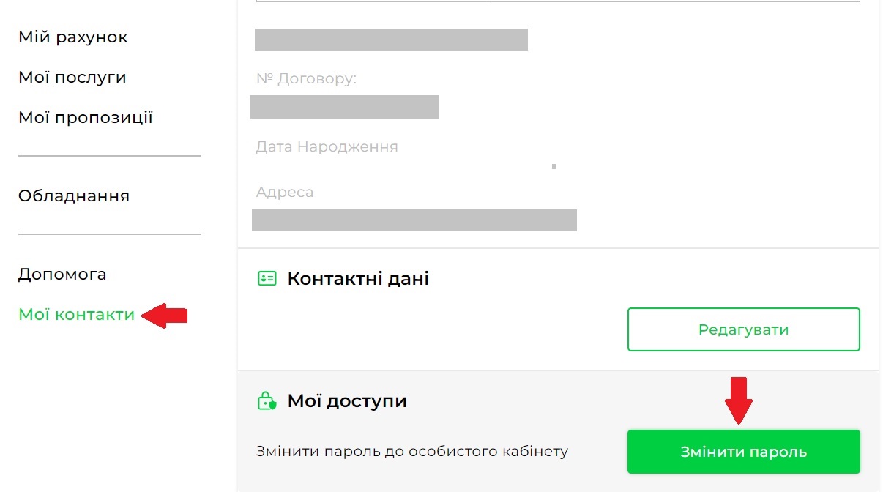Open the Обладнання sidebar item
The width and height of the screenshot is (883, 492).
coord(74,195)
